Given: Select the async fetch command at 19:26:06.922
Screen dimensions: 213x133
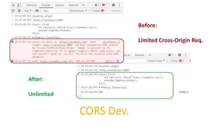Looking at the screenshot, I should pos(65,29).
